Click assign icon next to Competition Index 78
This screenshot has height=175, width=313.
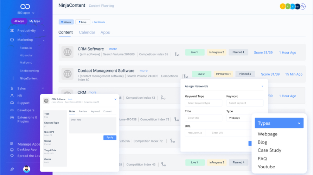coord(177,119)
